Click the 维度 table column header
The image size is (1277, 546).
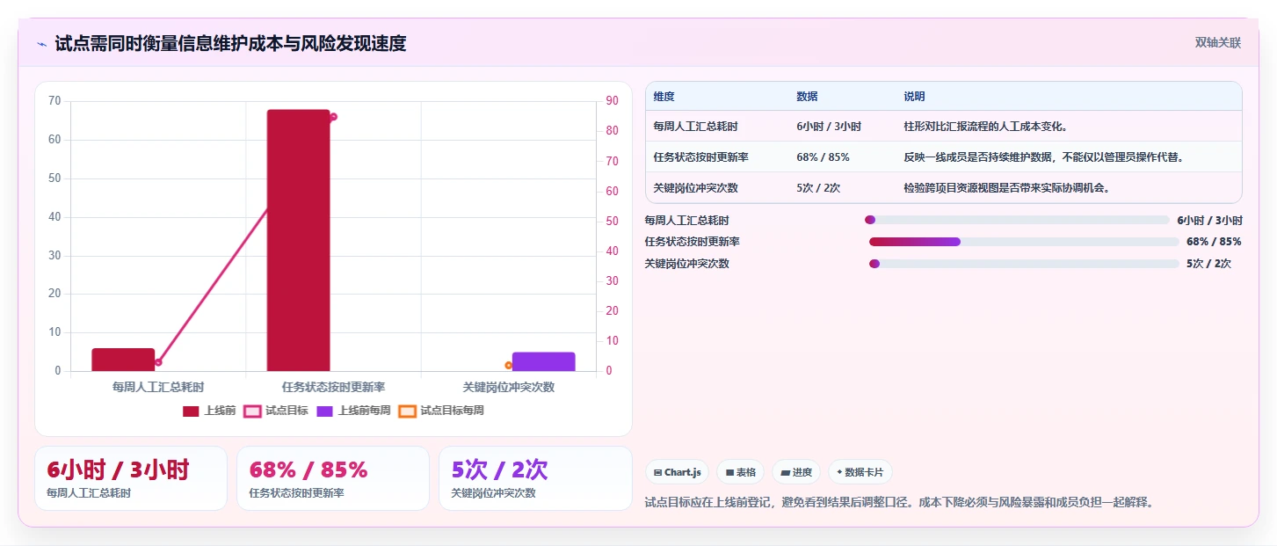tap(664, 97)
